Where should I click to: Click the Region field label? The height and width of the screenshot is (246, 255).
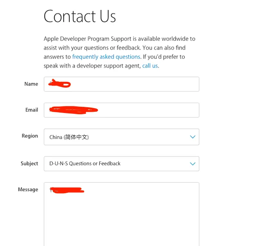point(30,136)
